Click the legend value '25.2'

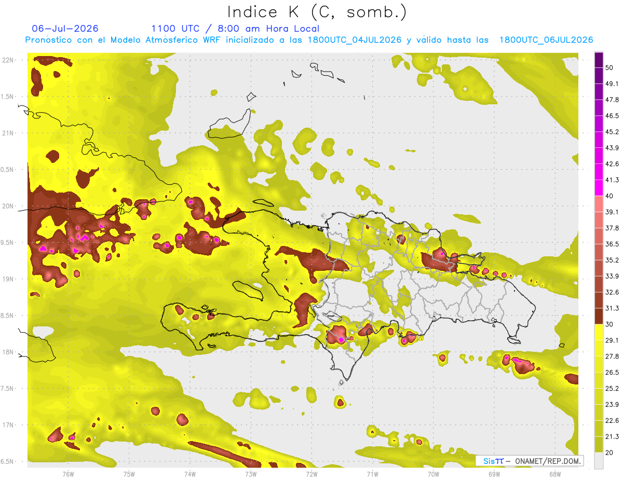click(x=612, y=389)
